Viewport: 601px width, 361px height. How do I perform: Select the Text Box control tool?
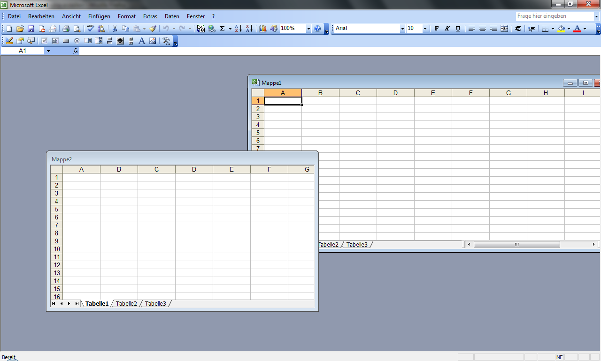55,41
